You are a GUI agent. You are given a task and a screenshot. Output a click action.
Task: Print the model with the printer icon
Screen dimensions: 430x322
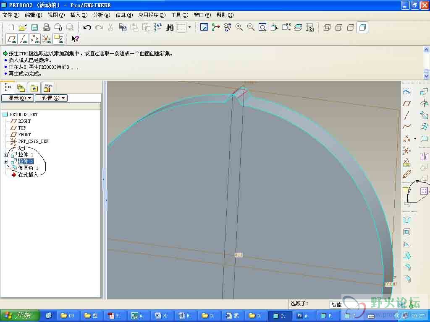[x=46, y=27]
